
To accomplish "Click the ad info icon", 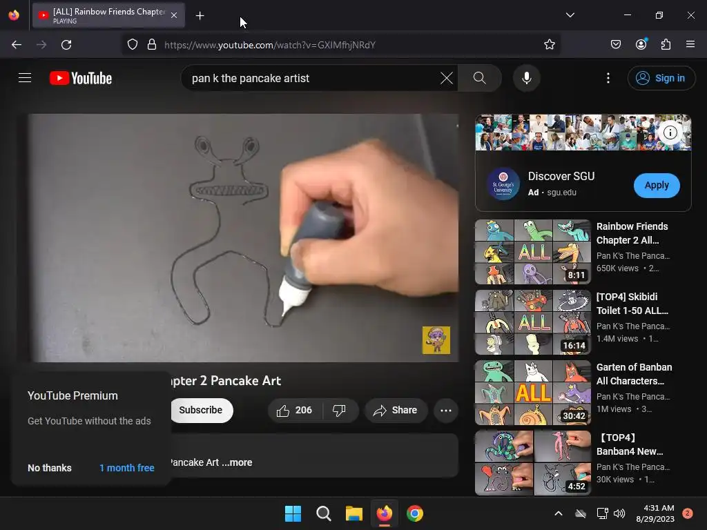I will click(x=670, y=132).
